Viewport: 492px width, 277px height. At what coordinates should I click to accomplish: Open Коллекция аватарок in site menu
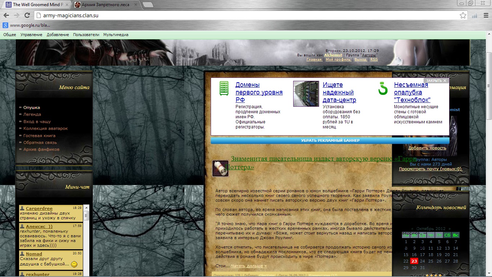(x=45, y=128)
